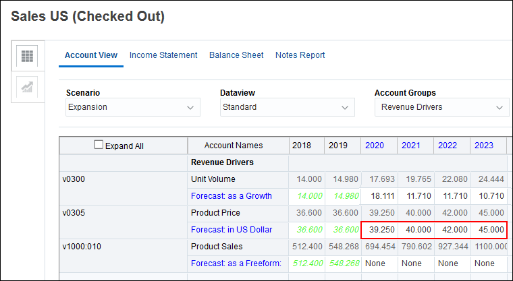Click the Revenue Drivers group heading

[x=223, y=162]
